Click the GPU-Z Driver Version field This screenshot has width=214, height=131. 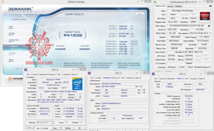[x=189, y=52]
